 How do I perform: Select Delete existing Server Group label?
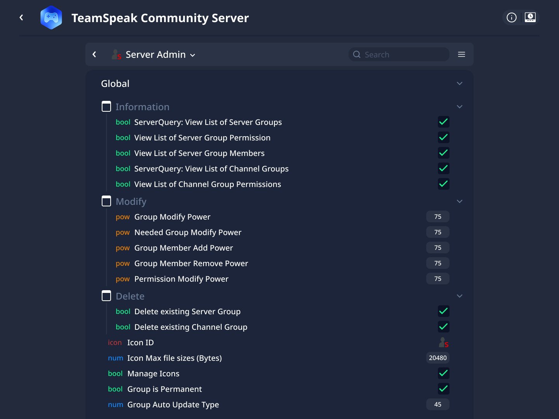(187, 312)
